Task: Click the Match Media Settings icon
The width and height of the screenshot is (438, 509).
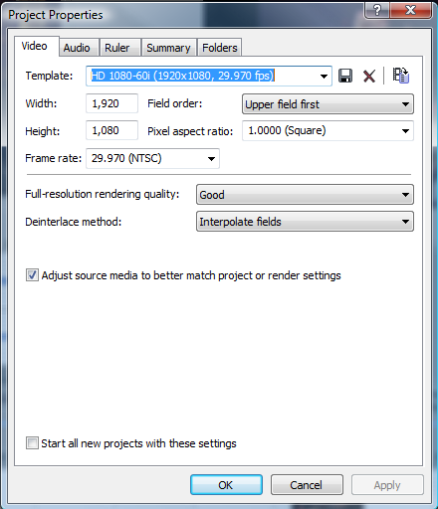Action: pyautogui.click(x=401, y=76)
